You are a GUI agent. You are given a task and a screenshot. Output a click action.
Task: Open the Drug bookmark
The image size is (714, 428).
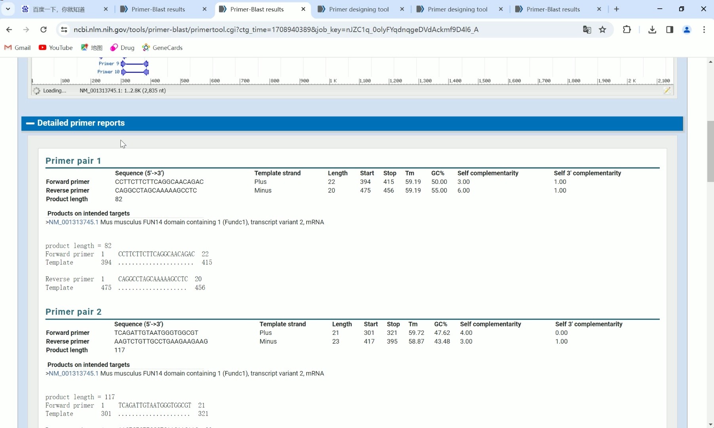122,48
